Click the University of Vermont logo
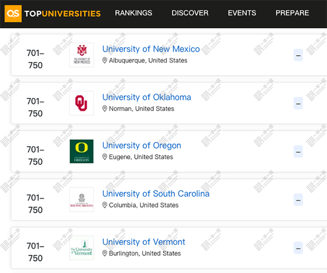The width and height of the screenshot is (327, 273). pyautogui.click(x=81, y=248)
